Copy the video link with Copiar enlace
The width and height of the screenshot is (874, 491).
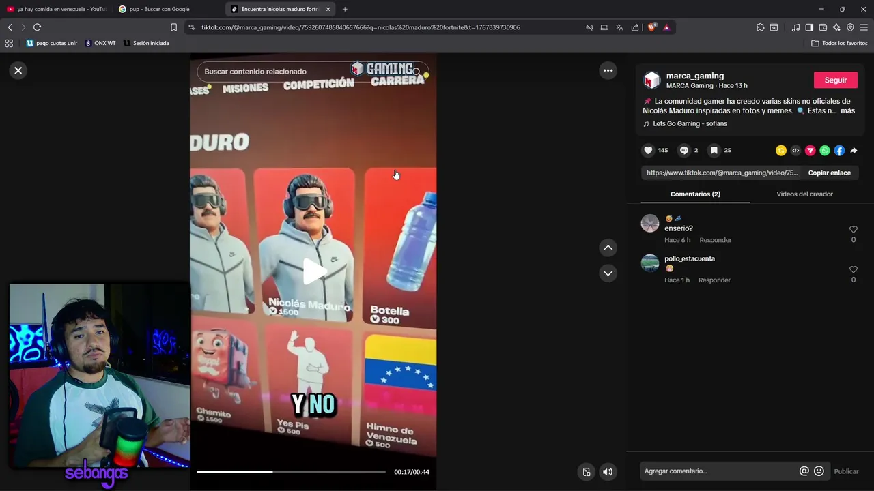tap(829, 173)
